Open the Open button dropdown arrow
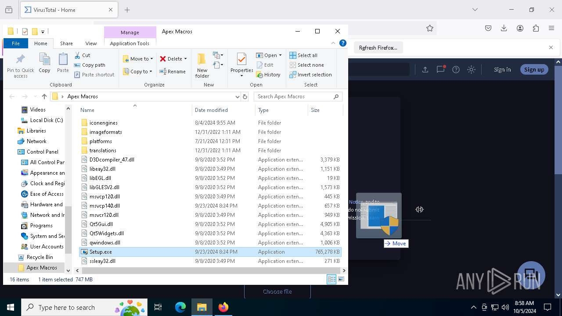 click(280, 55)
